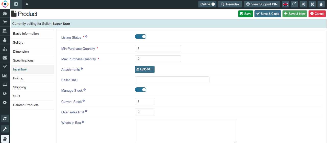Switch to the Pricing tab
Screen dimensions: 327x143
[18, 78]
